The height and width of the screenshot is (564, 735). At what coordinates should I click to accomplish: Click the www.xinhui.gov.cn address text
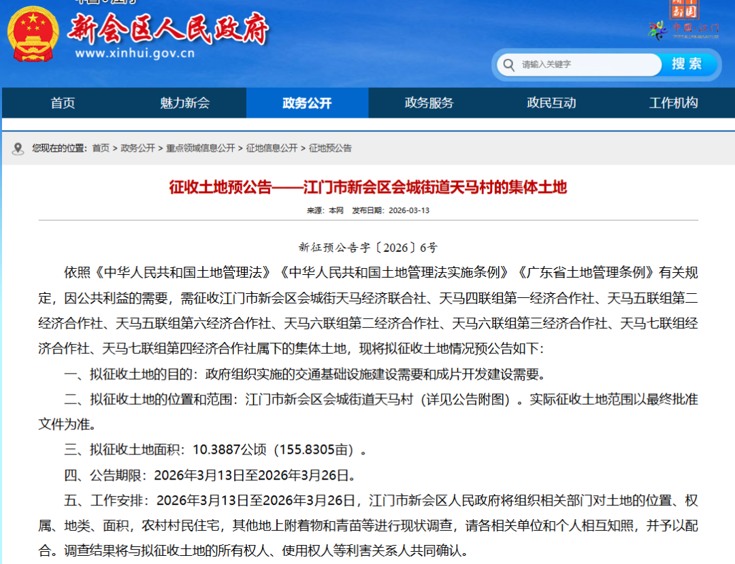click(135, 54)
